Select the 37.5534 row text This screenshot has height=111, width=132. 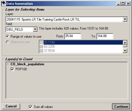tap(49, 51)
